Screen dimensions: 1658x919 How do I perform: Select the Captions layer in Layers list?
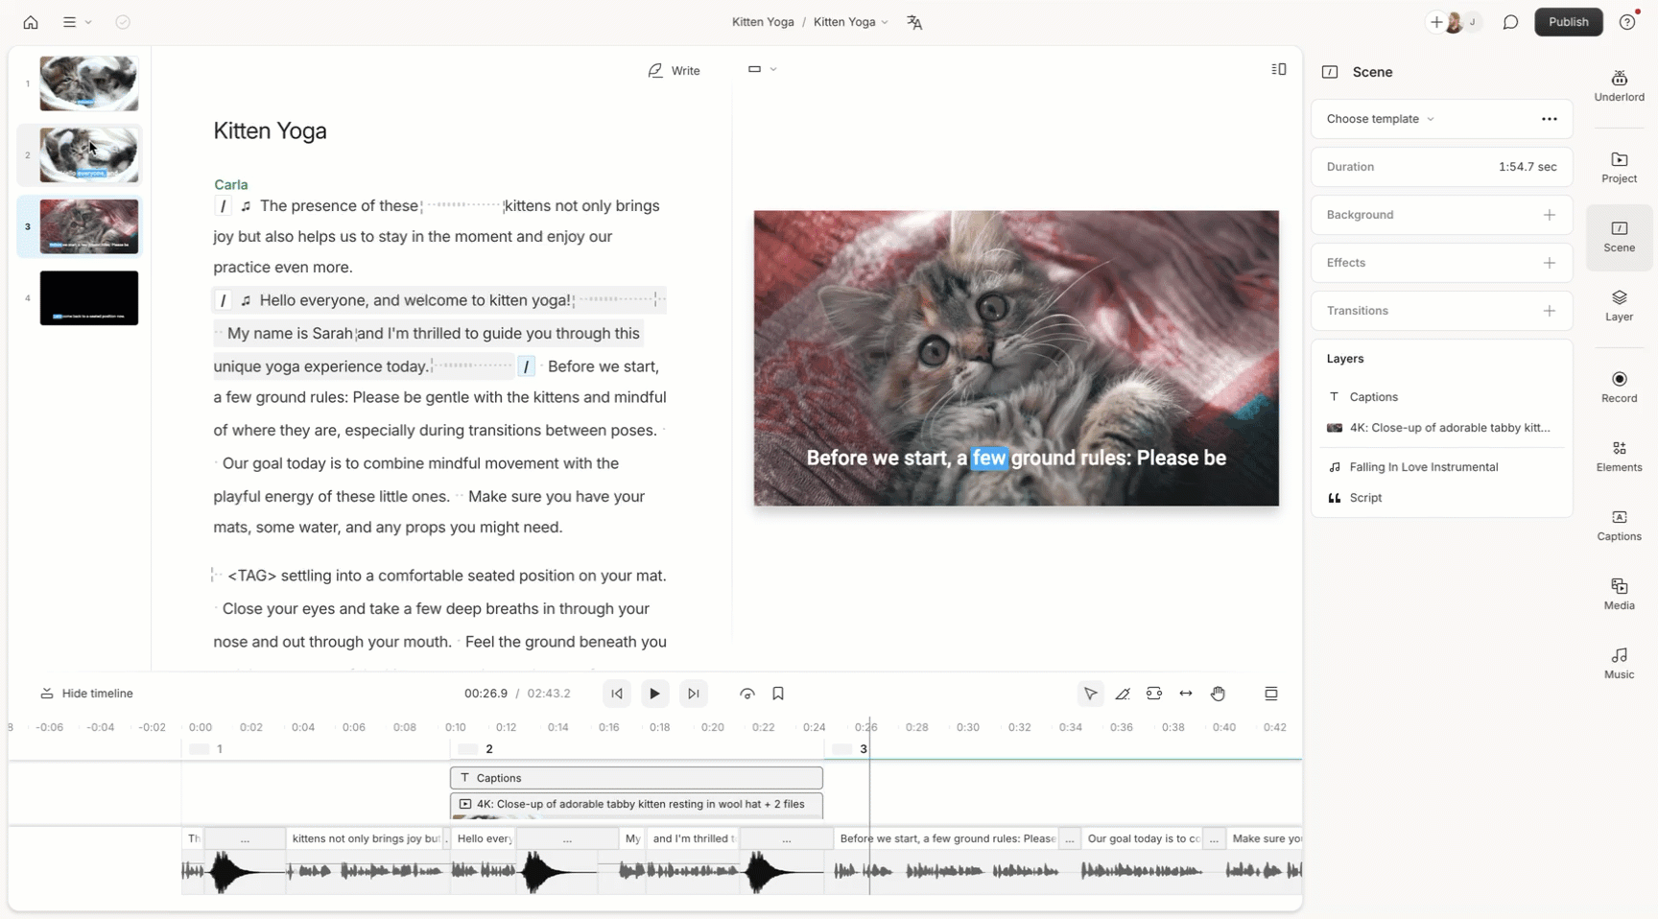point(1441,397)
